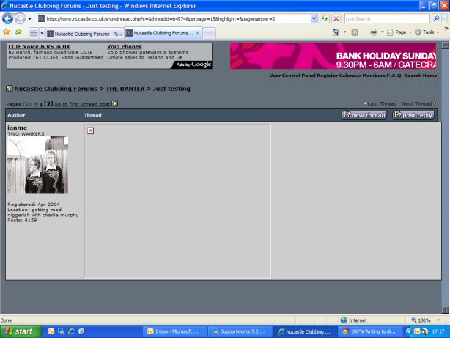Click the Quick Tabs grid icon
450x338 pixels.
(34, 33)
